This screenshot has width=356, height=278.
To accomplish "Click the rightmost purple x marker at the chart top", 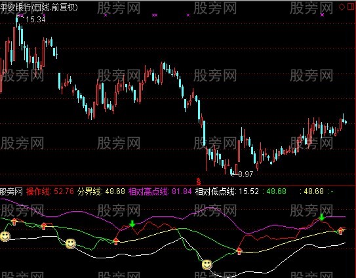I will [x=322, y=15].
